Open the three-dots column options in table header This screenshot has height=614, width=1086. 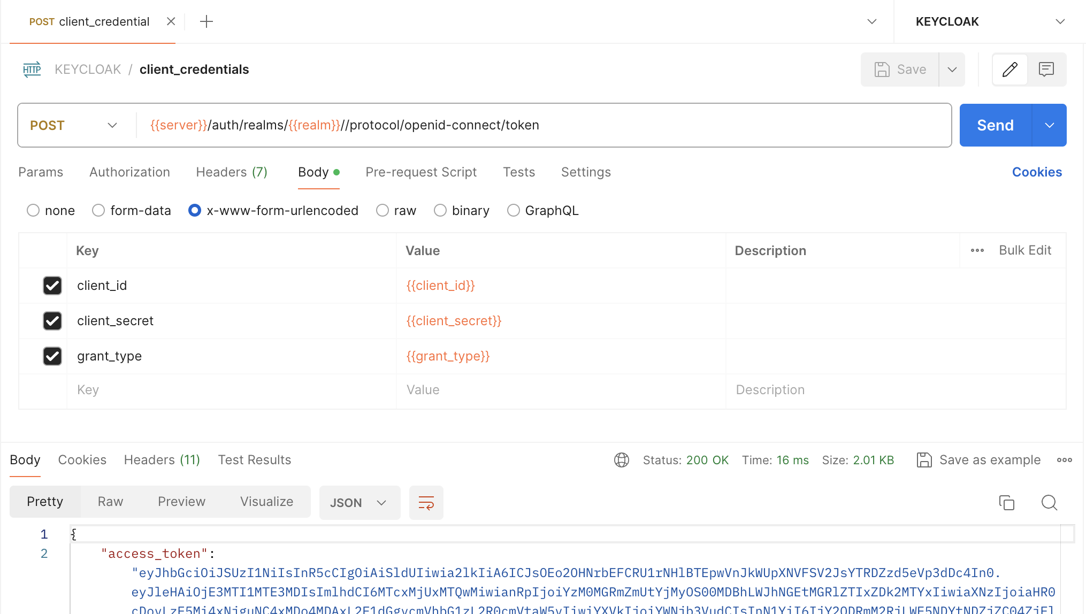977,250
